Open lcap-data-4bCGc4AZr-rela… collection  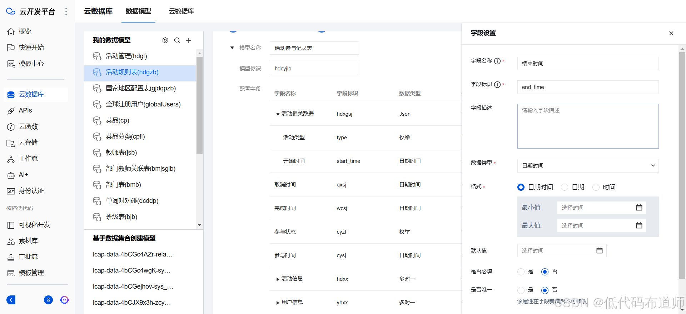(133, 254)
